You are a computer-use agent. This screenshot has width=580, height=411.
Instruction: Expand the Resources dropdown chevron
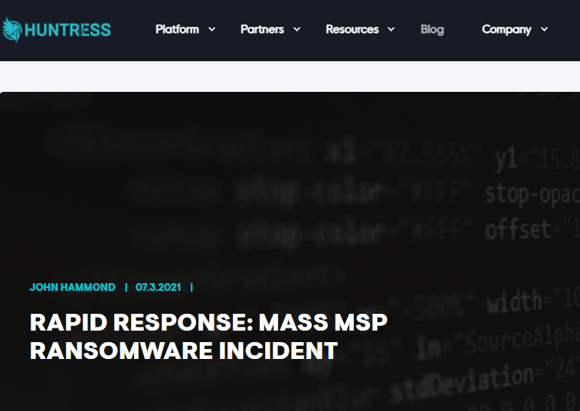pos(391,29)
